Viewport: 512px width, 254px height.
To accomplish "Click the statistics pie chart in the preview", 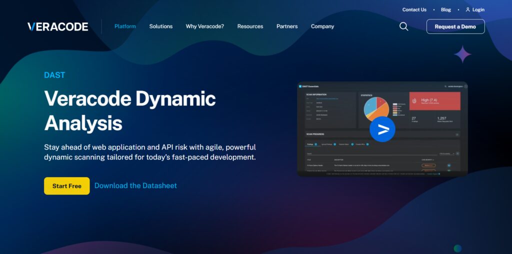I will pos(376,108).
